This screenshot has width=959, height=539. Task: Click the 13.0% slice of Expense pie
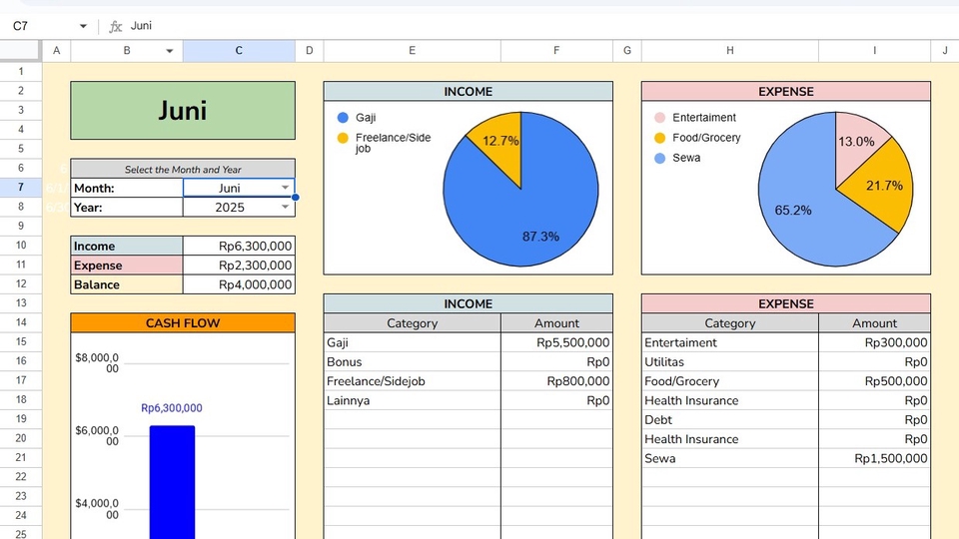(856, 144)
